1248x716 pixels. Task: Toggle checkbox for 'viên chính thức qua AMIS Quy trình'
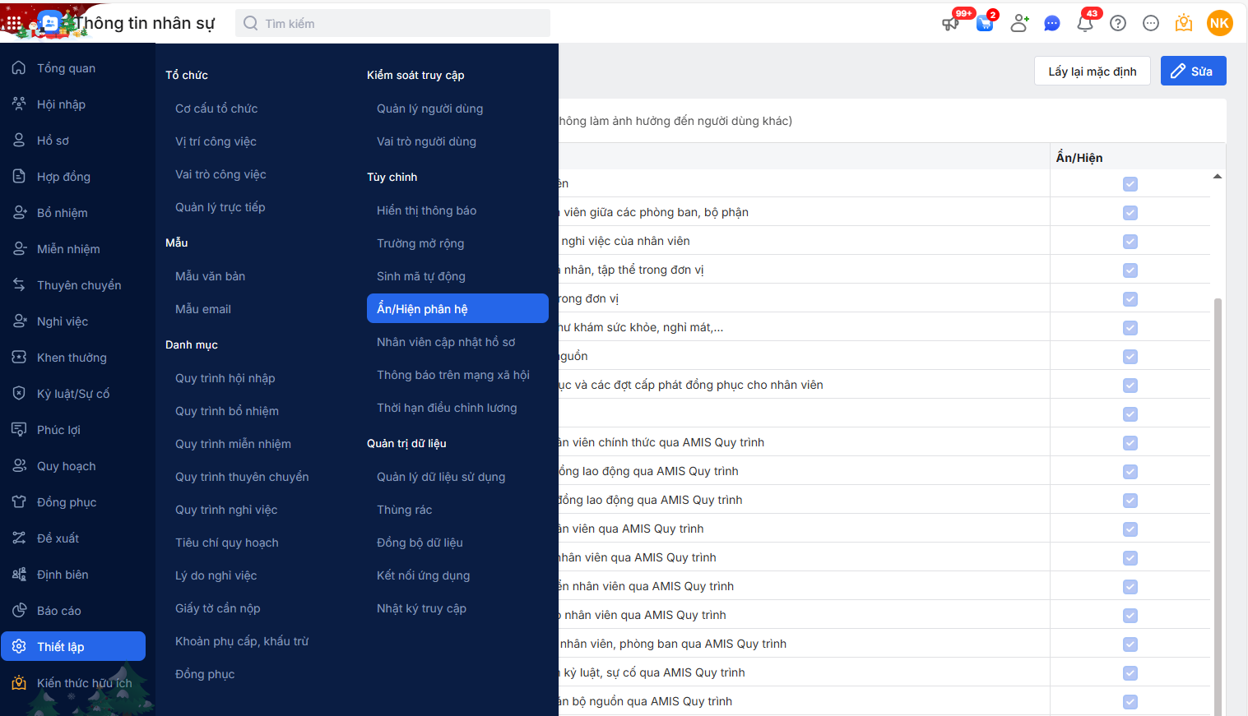click(1130, 443)
